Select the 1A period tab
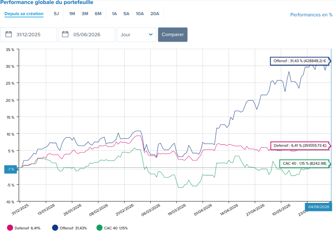Screen dimensions: 336x233 pos(114,14)
